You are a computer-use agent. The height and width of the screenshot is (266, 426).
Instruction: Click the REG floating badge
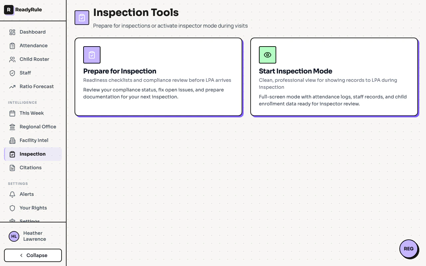(409, 249)
